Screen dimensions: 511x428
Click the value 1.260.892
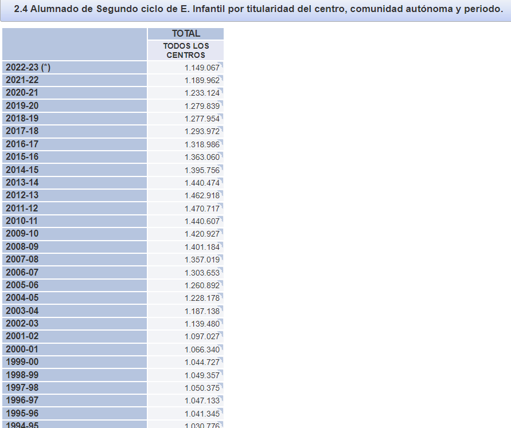tap(202, 285)
